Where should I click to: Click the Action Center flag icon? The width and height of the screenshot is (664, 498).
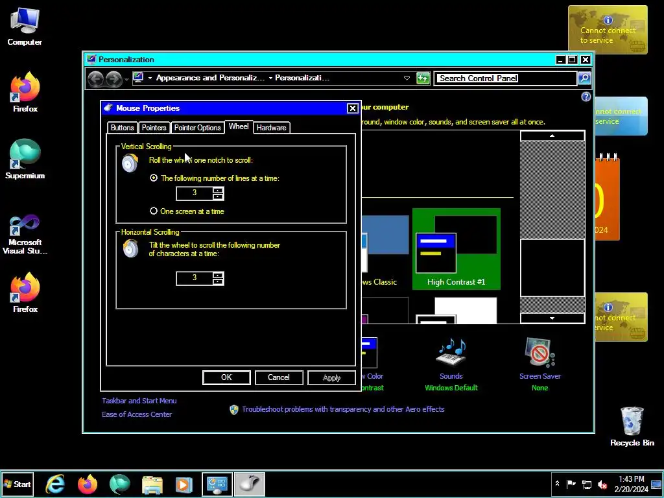coord(571,484)
